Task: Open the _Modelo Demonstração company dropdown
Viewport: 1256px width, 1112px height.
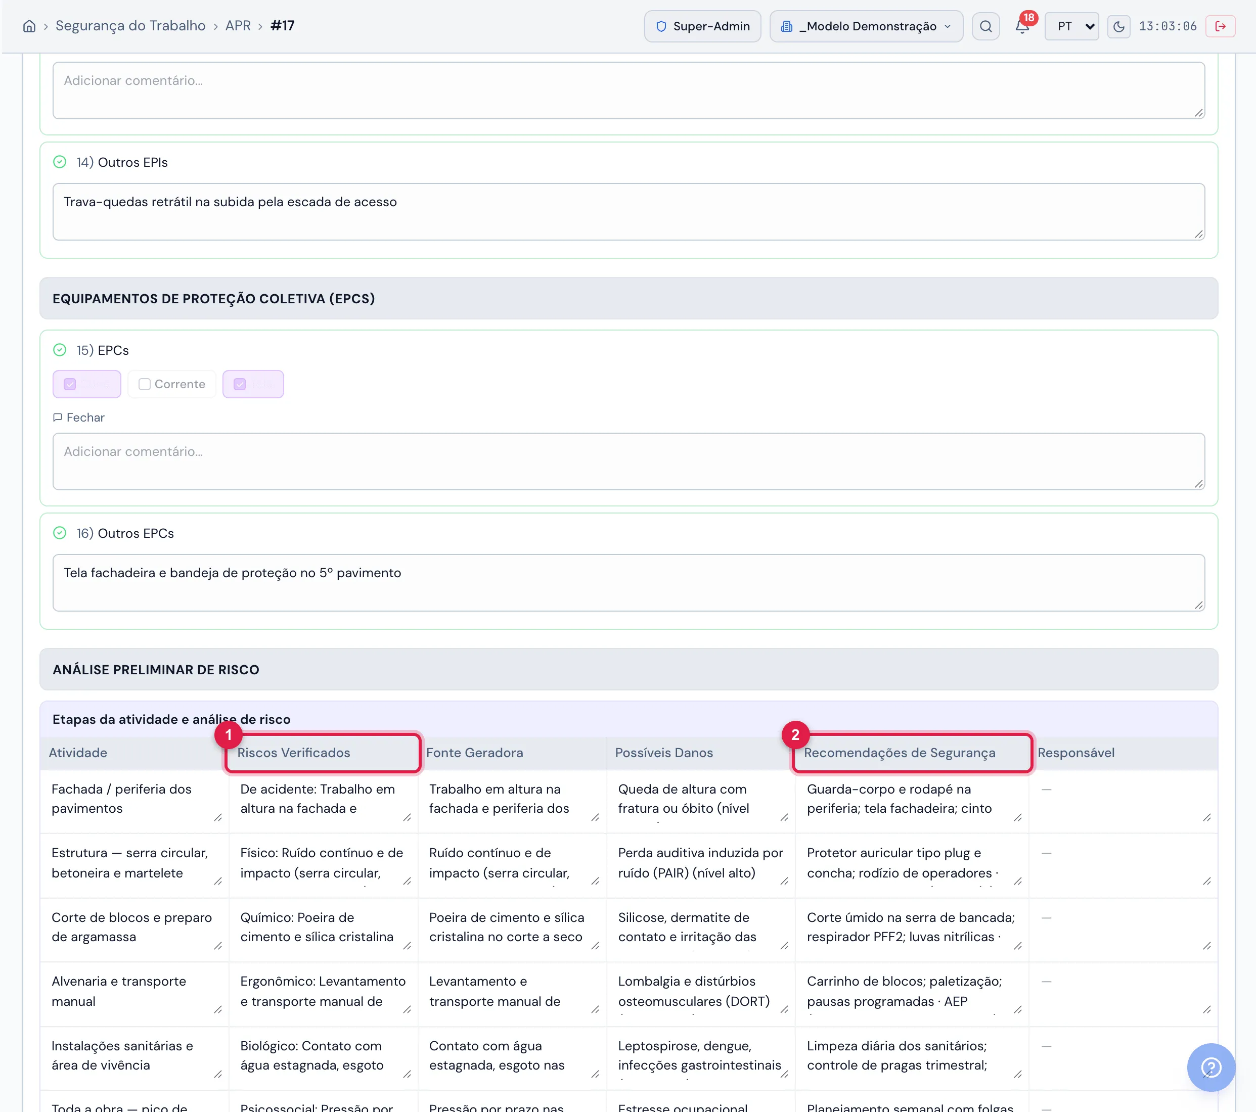Action: tap(866, 26)
